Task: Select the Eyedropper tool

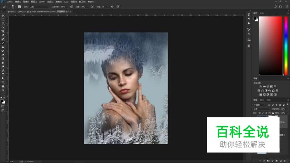Action: pos(3,35)
